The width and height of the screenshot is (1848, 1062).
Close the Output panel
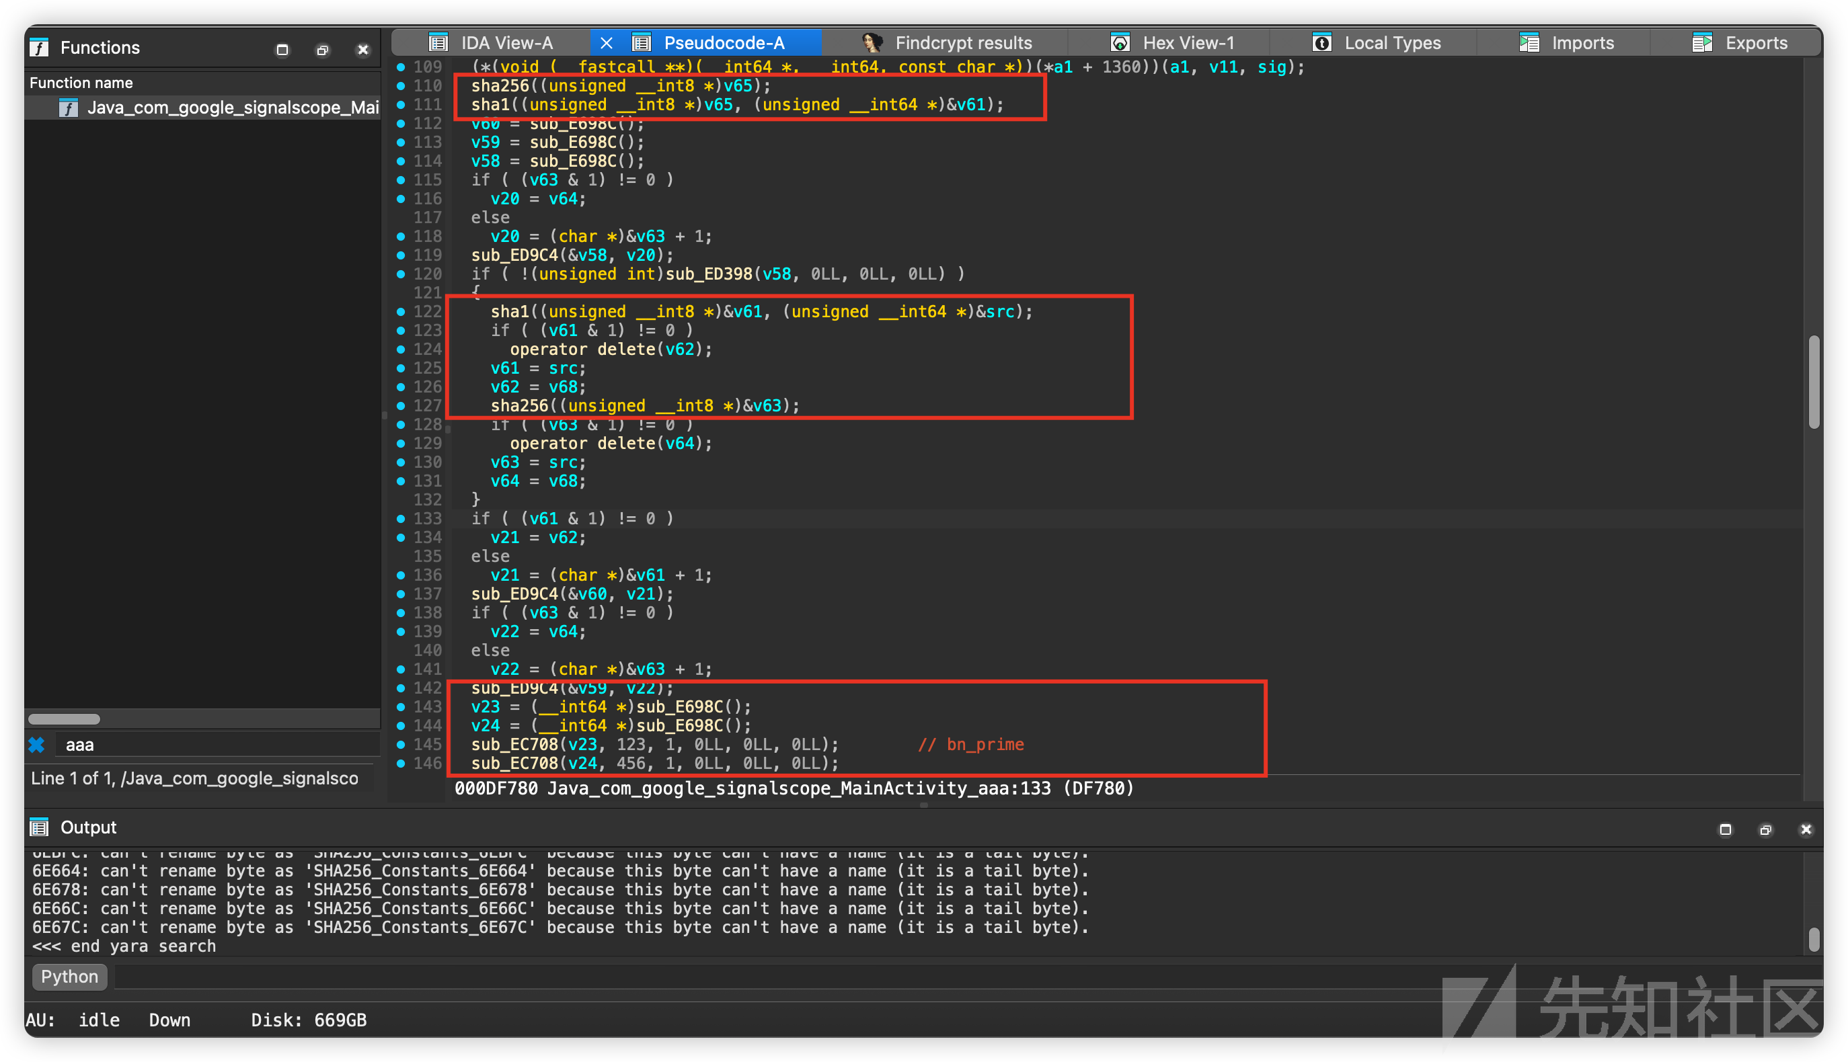1806,829
